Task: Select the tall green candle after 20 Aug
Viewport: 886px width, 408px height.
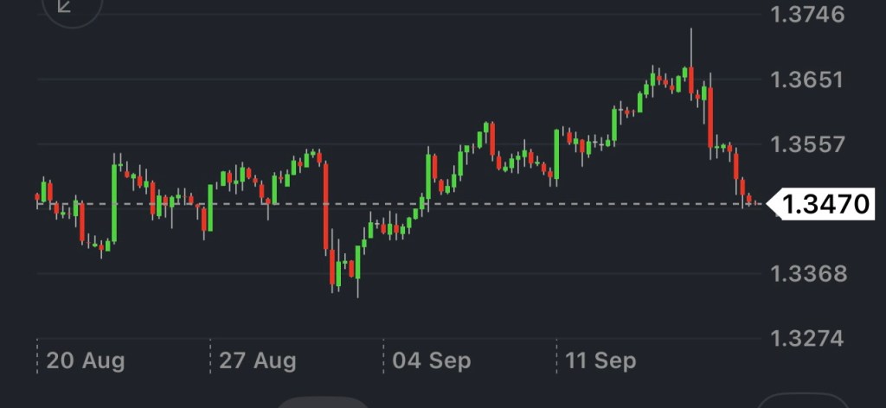Action: tap(114, 201)
